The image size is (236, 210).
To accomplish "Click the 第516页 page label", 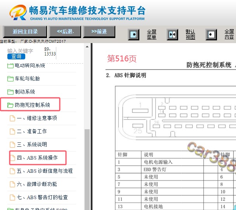I will coord(122,58).
